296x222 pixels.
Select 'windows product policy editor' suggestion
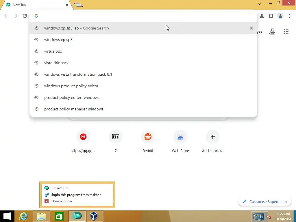click(x=143, y=86)
